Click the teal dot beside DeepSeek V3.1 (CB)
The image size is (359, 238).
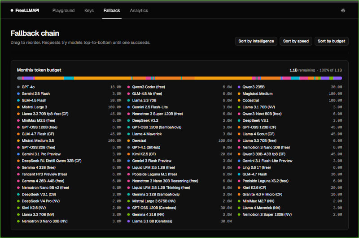click(x=18, y=195)
